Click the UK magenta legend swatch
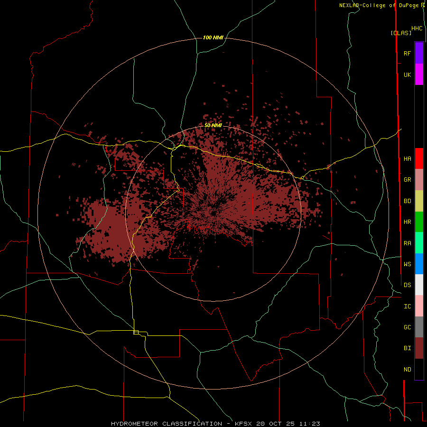 coord(419,74)
